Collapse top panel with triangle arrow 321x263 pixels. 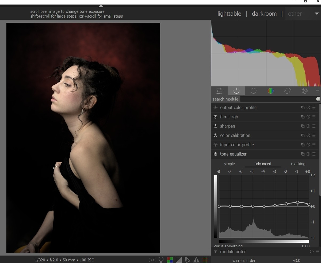coord(101,6)
